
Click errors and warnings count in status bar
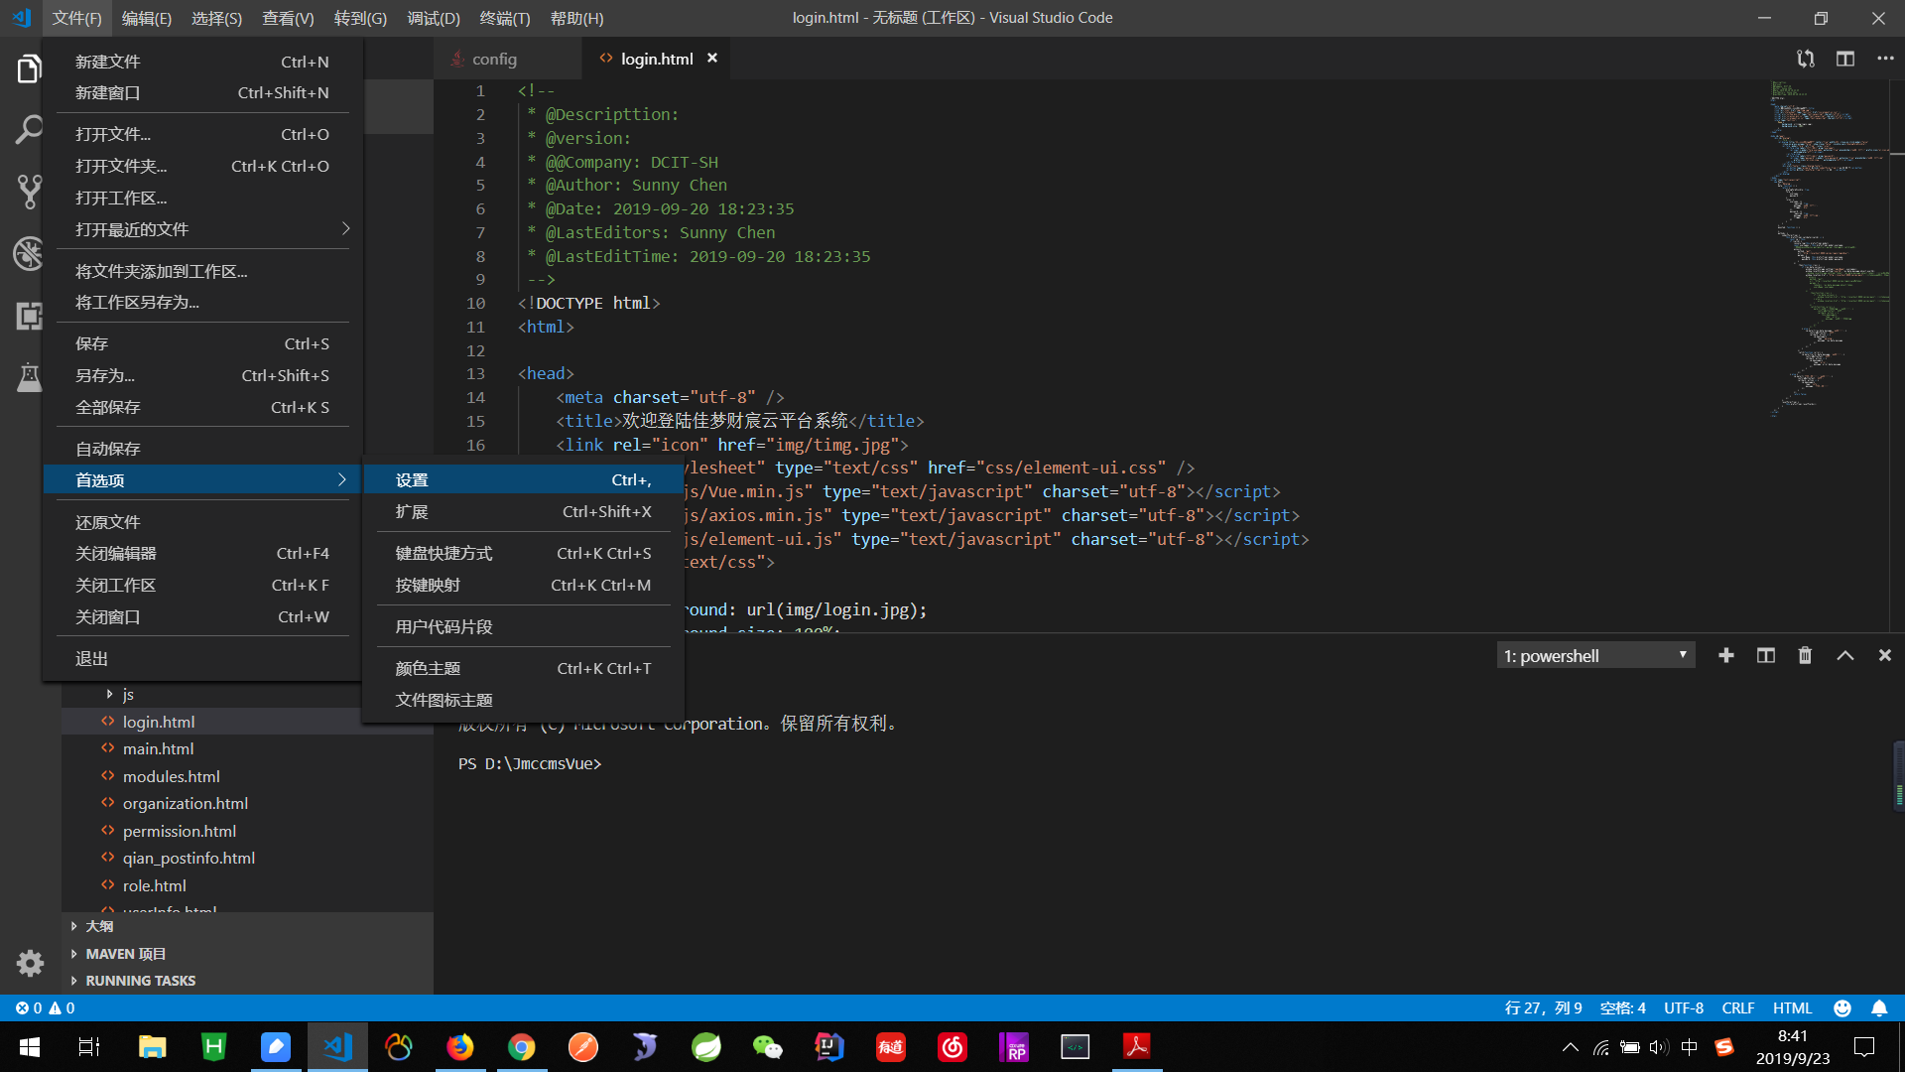[x=45, y=1007]
